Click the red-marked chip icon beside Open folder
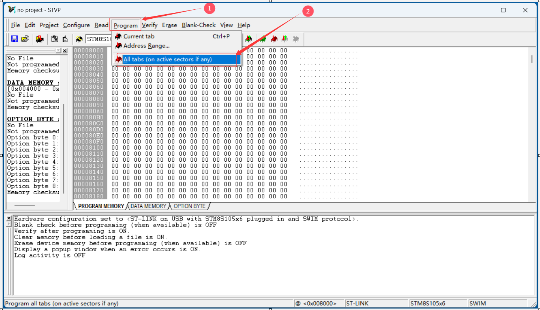The width and height of the screenshot is (540, 310). 39,39
